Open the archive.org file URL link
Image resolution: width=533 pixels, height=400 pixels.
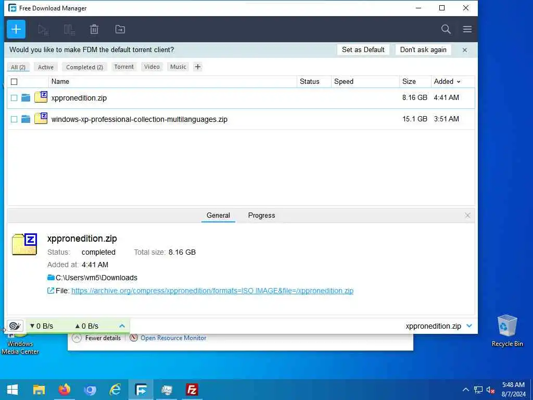coord(212,291)
